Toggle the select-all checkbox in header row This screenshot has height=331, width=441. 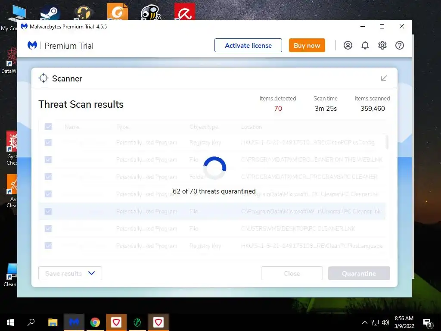pyautogui.click(x=48, y=127)
